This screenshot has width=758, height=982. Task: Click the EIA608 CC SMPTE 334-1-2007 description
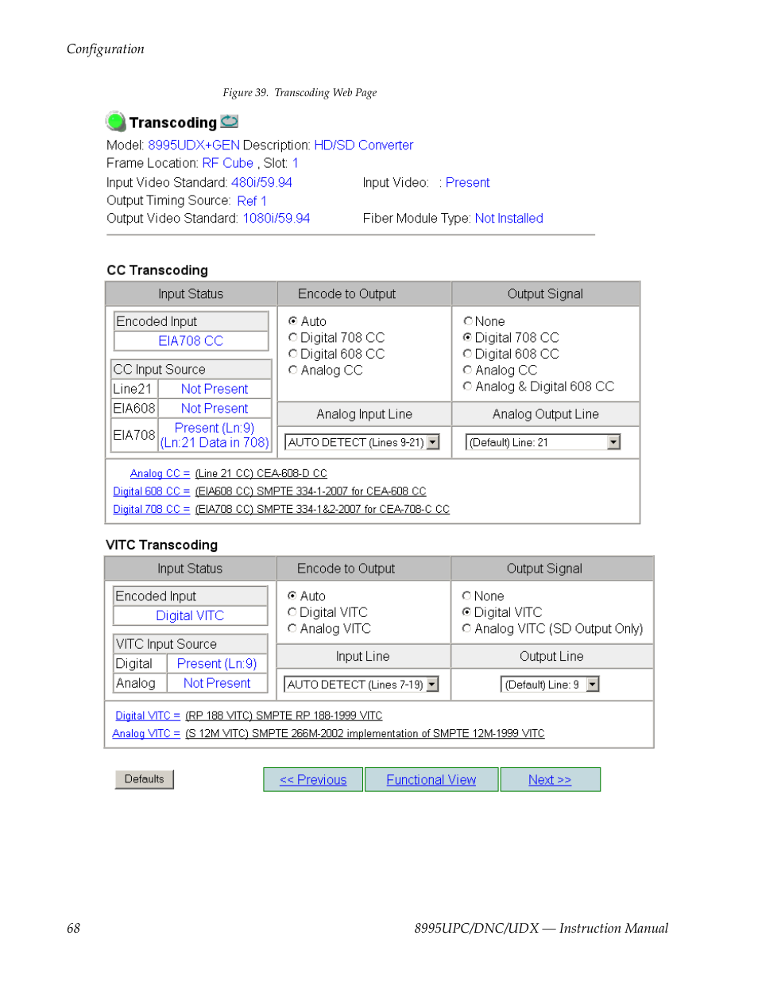(311, 491)
